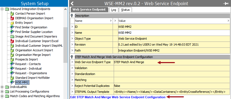Screen dimensions: 231x99
Task: Click the Image And Document Importers folder icon
Action: click(12, 36)
